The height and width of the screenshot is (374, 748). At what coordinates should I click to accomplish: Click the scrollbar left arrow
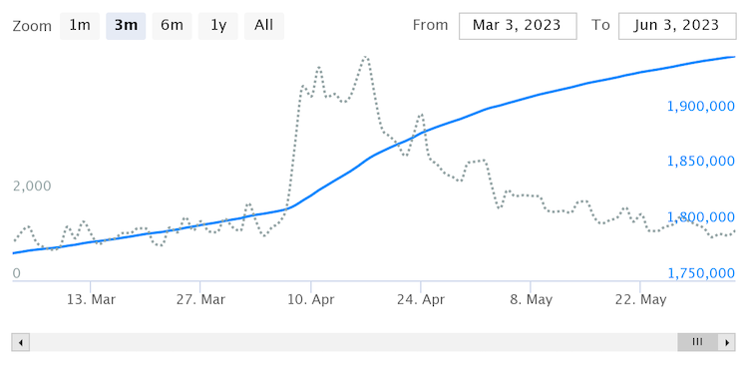coord(21,342)
